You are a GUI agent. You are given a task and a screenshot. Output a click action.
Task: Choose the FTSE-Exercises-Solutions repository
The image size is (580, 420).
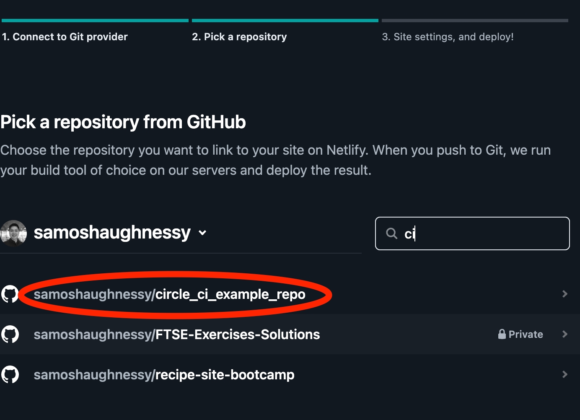176,334
